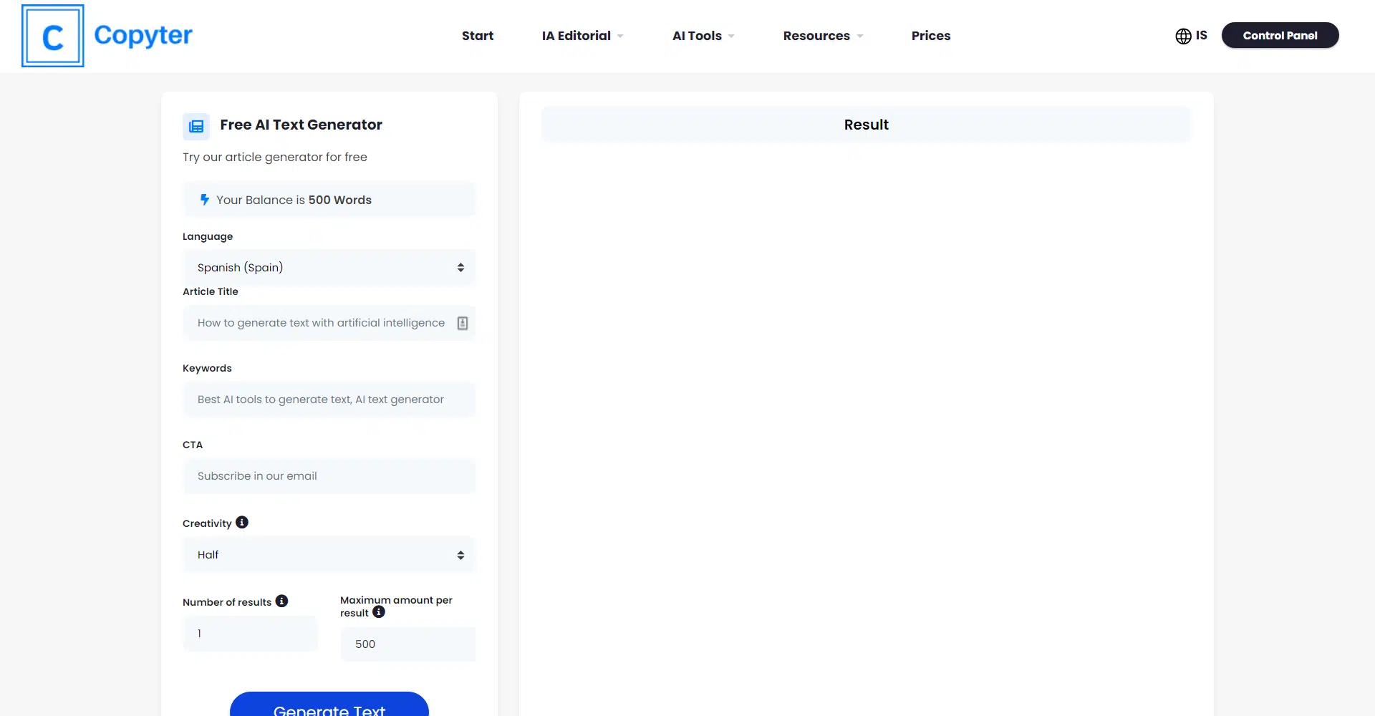The height and width of the screenshot is (716, 1375).
Task: Click the article generator icon beside heading
Action: [x=196, y=127]
